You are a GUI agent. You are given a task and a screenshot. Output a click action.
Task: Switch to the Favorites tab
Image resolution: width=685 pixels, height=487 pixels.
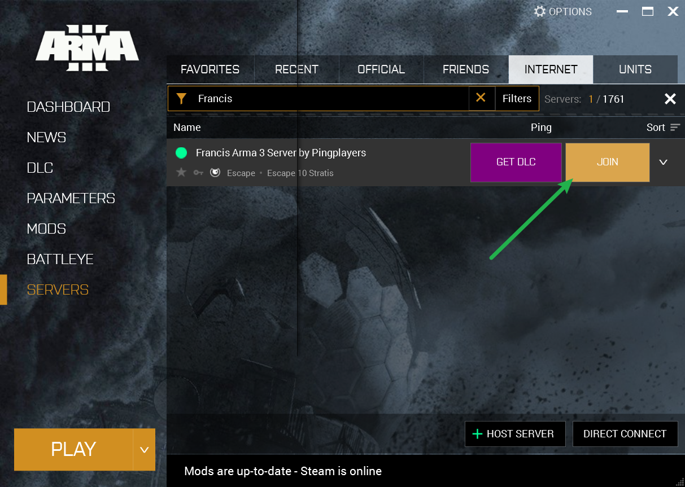click(210, 69)
